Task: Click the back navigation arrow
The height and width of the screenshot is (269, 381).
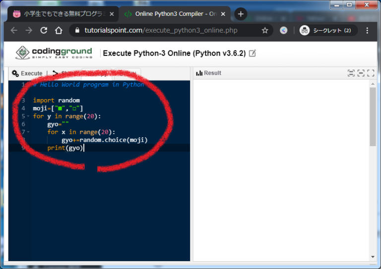Action: 14,30
